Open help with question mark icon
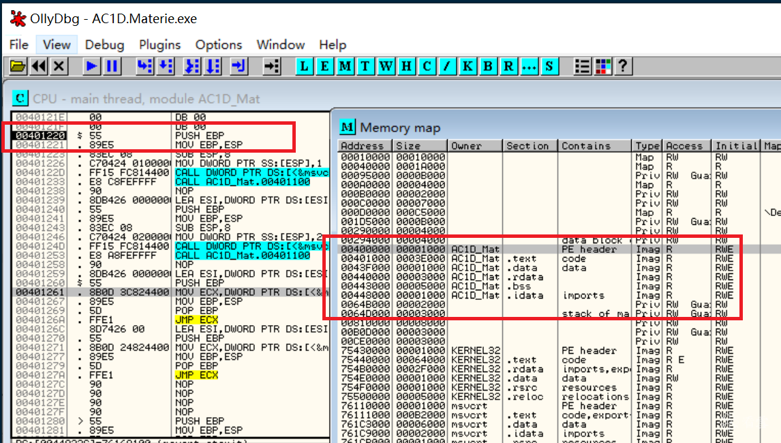Image resolution: width=781 pixels, height=443 pixels. [x=623, y=66]
